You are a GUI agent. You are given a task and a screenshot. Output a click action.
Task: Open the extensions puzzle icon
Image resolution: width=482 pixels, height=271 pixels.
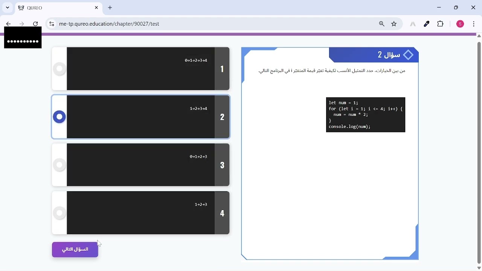[441, 24]
